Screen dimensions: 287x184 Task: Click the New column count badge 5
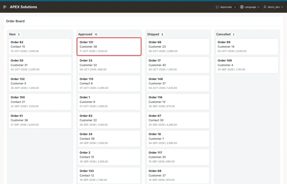(19, 34)
